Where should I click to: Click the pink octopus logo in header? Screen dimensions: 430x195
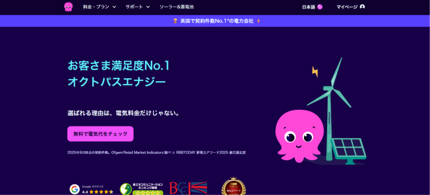pos(68,7)
